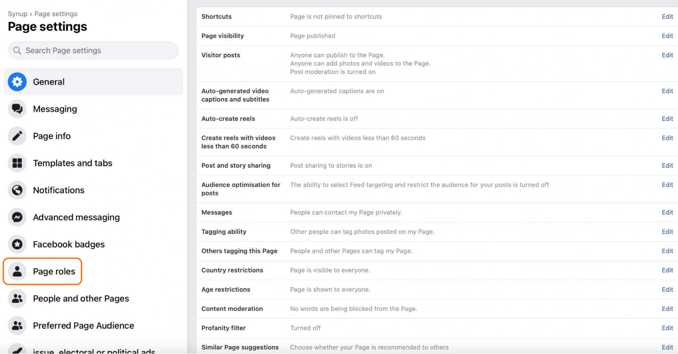This screenshot has width=678, height=354.
Task: Click the Messaging chat bubbles icon
Action: click(17, 109)
